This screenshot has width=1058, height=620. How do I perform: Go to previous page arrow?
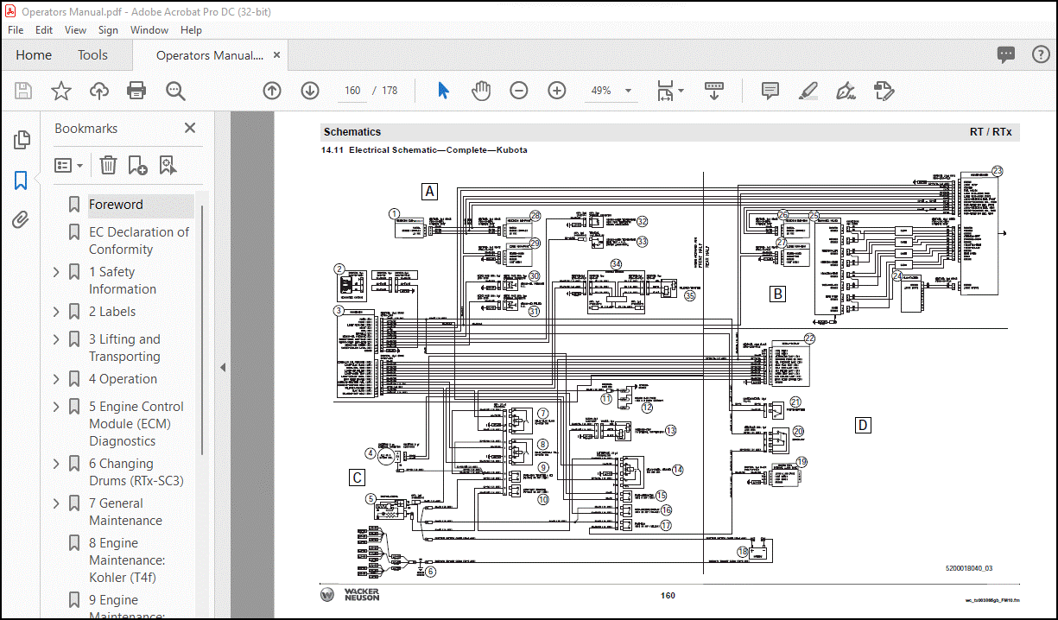point(272,91)
